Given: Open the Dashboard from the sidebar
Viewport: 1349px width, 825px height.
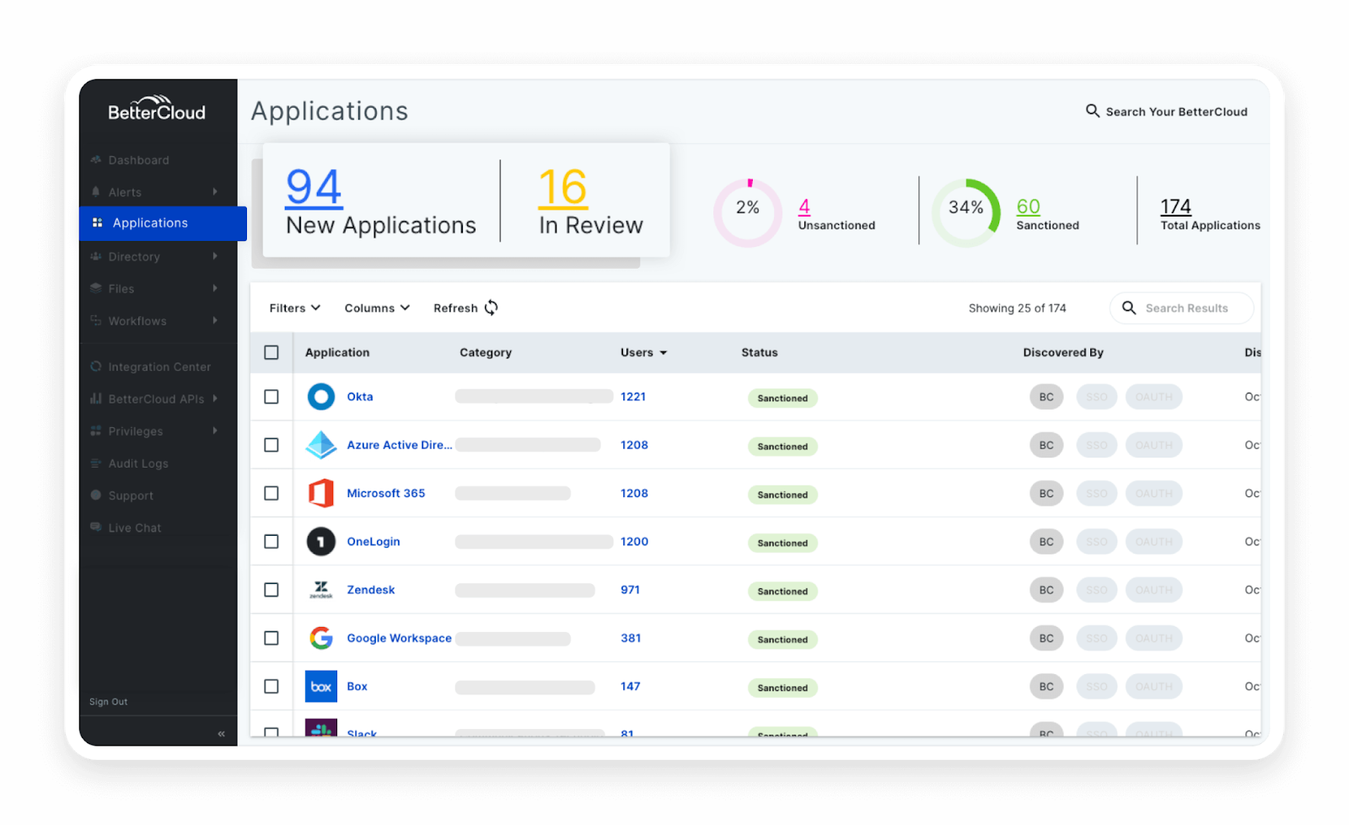Looking at the screenshot, I should coord(138,160).
